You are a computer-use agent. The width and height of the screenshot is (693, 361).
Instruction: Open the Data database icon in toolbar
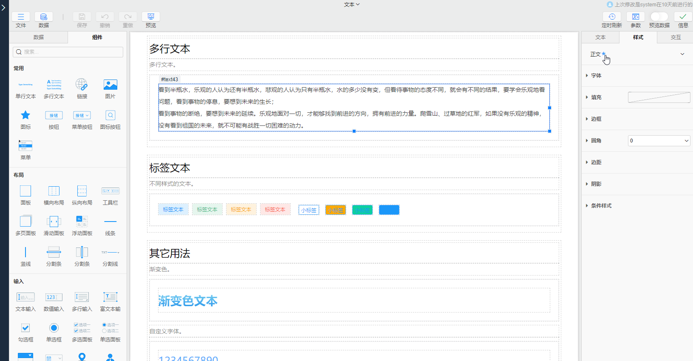coord(43,17)
